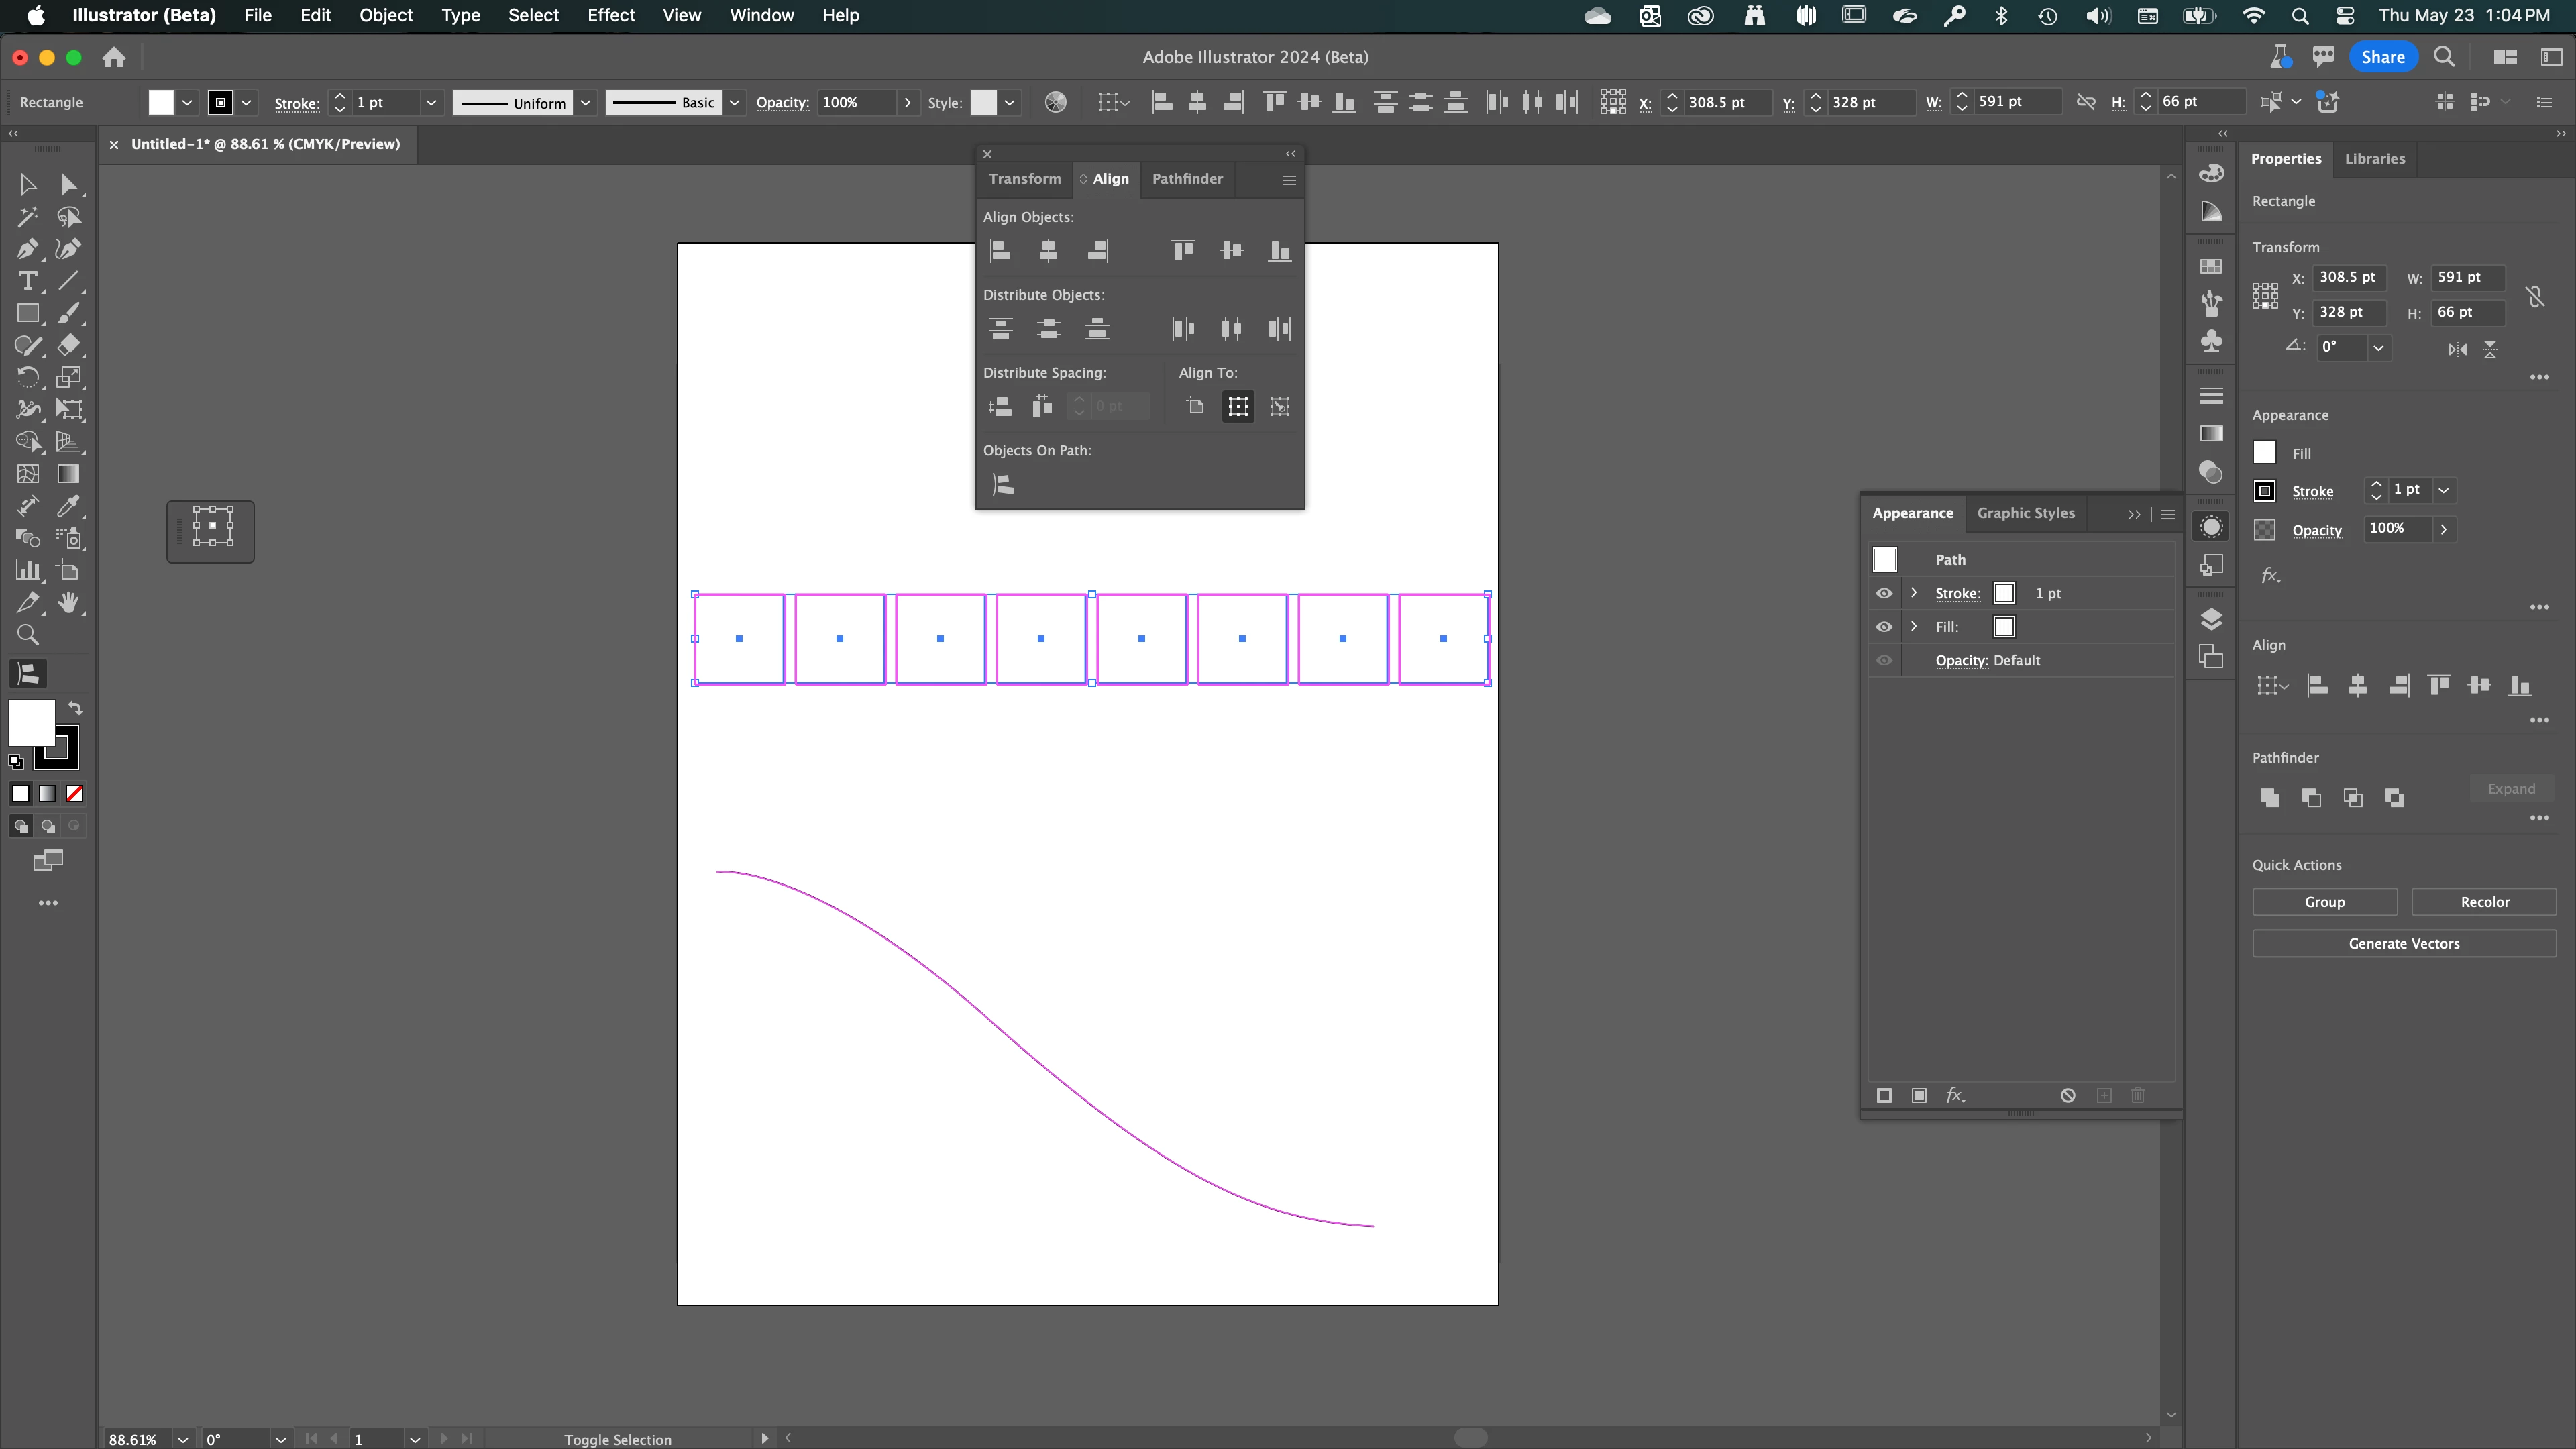2576x1449 pixels.
Task: Select the Hand tool
Action: point(68,602)
